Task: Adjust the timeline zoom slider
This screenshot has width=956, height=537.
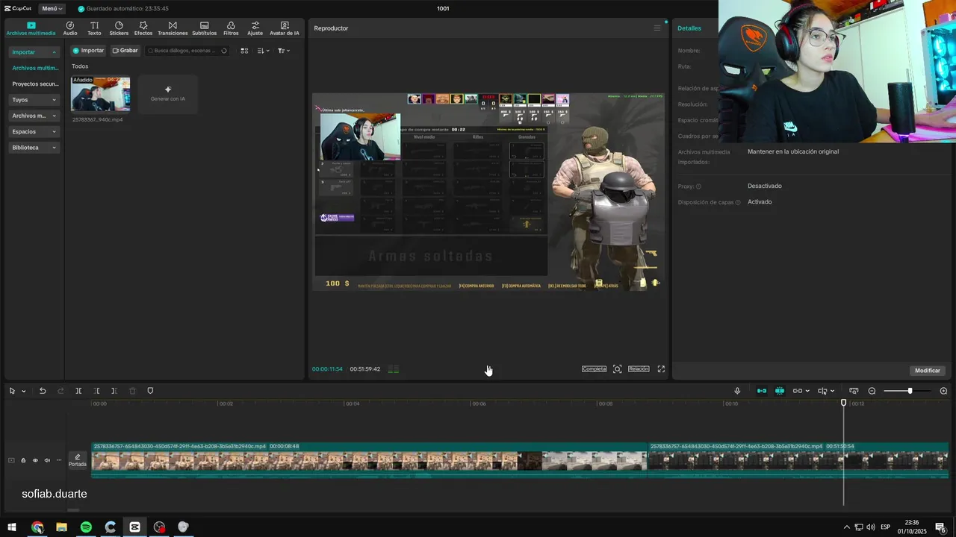Action: click(x=910, y=391)
